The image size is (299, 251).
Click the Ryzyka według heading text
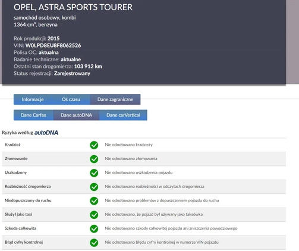17,133
